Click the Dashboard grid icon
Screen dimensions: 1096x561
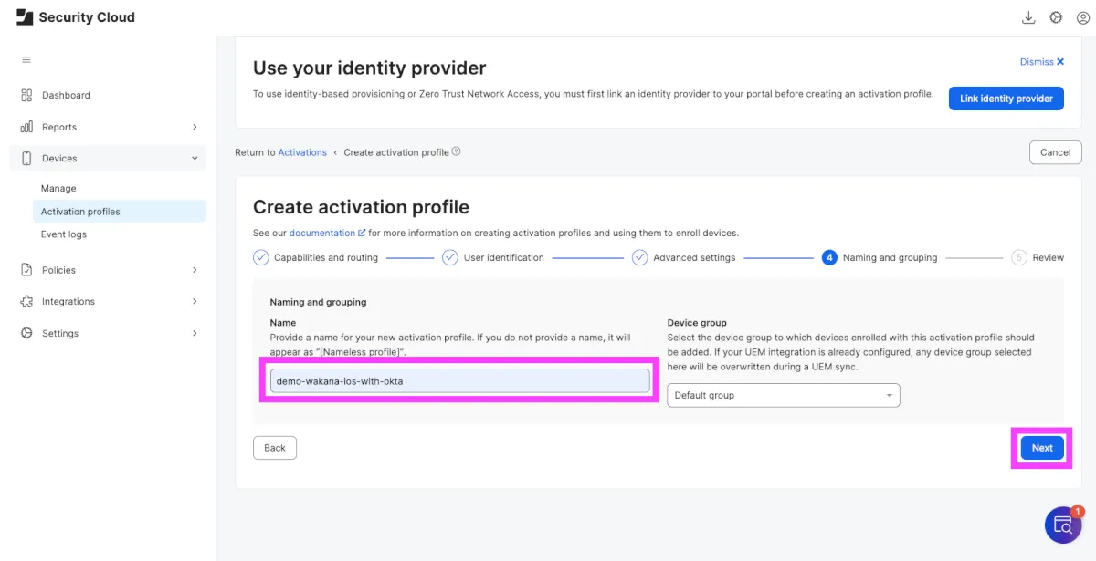tap(26, 95)
